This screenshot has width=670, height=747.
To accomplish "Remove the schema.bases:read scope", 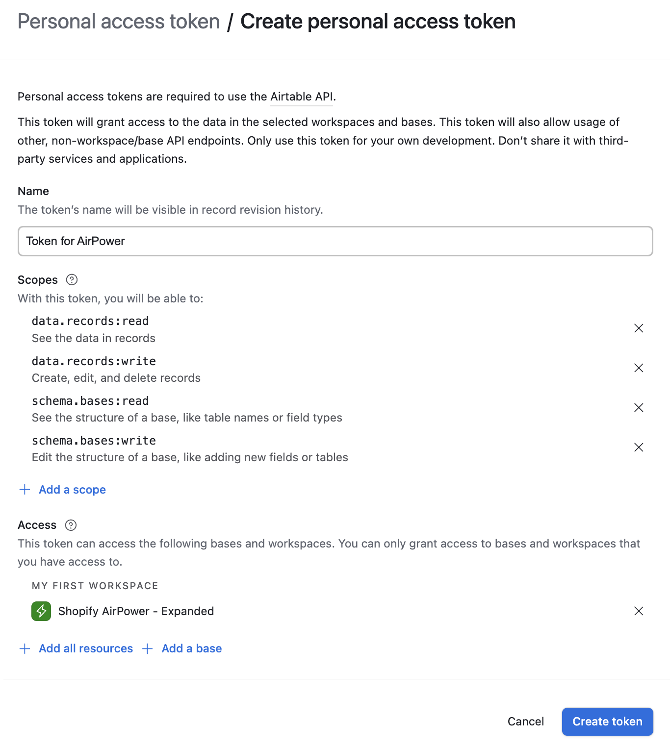I will click(x=639, y=408).
